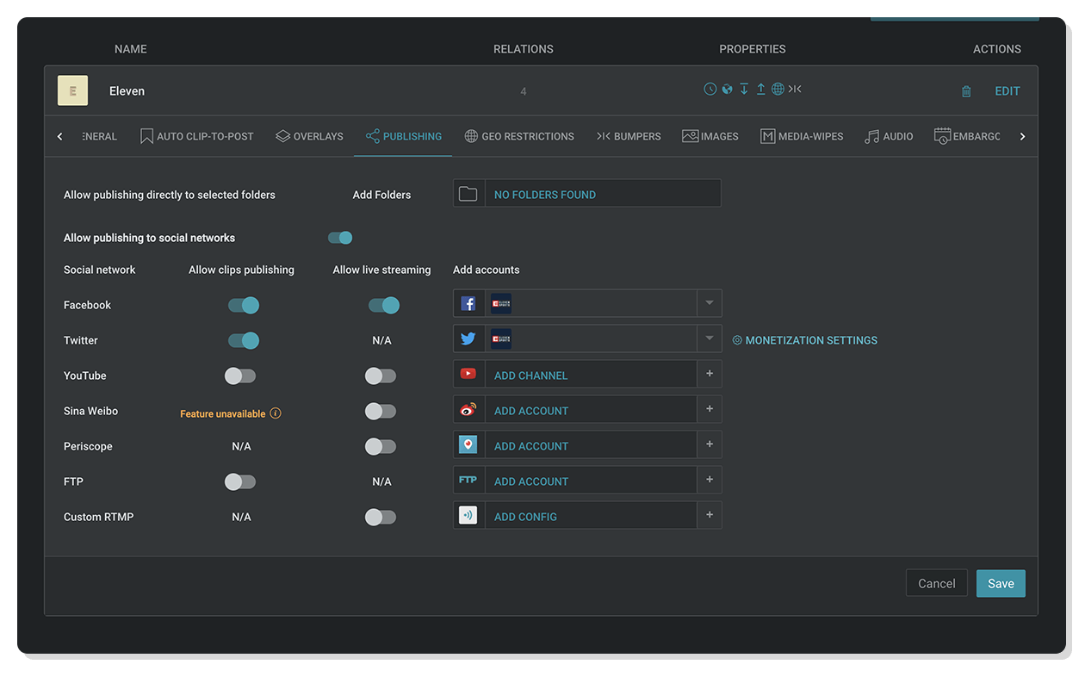This screenshot has height=689, width=1085.
Task: Open the Images tab
Action: (710, 136)
